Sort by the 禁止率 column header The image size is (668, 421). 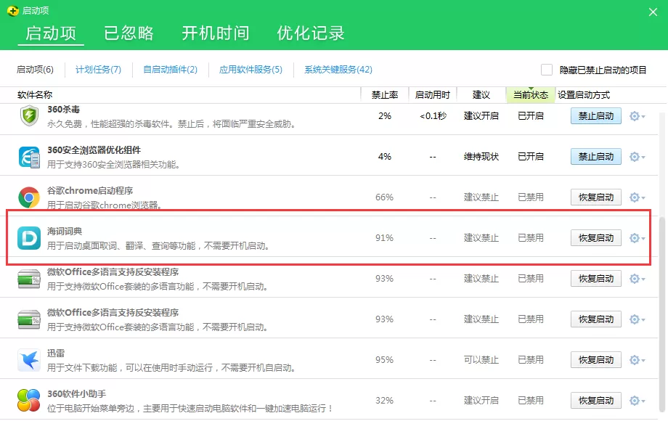click(x=385, y=95)
